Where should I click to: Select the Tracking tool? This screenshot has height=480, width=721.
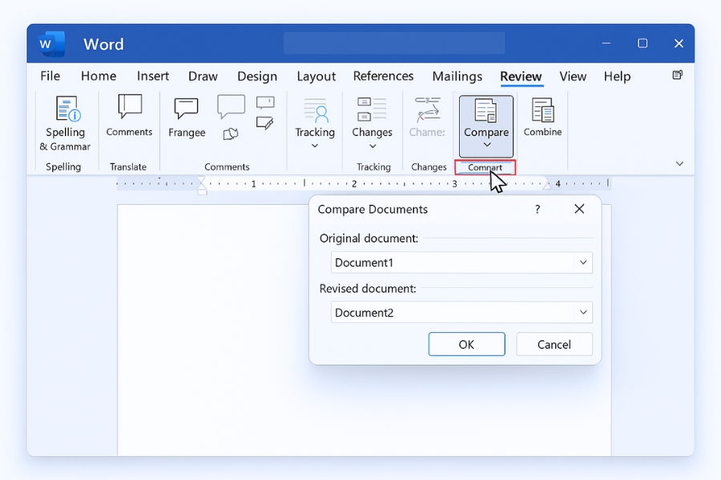click(x=314, y=118)
